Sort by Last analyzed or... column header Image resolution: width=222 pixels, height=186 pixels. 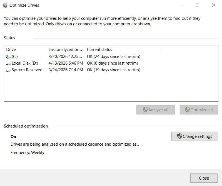tap(66, 50)
